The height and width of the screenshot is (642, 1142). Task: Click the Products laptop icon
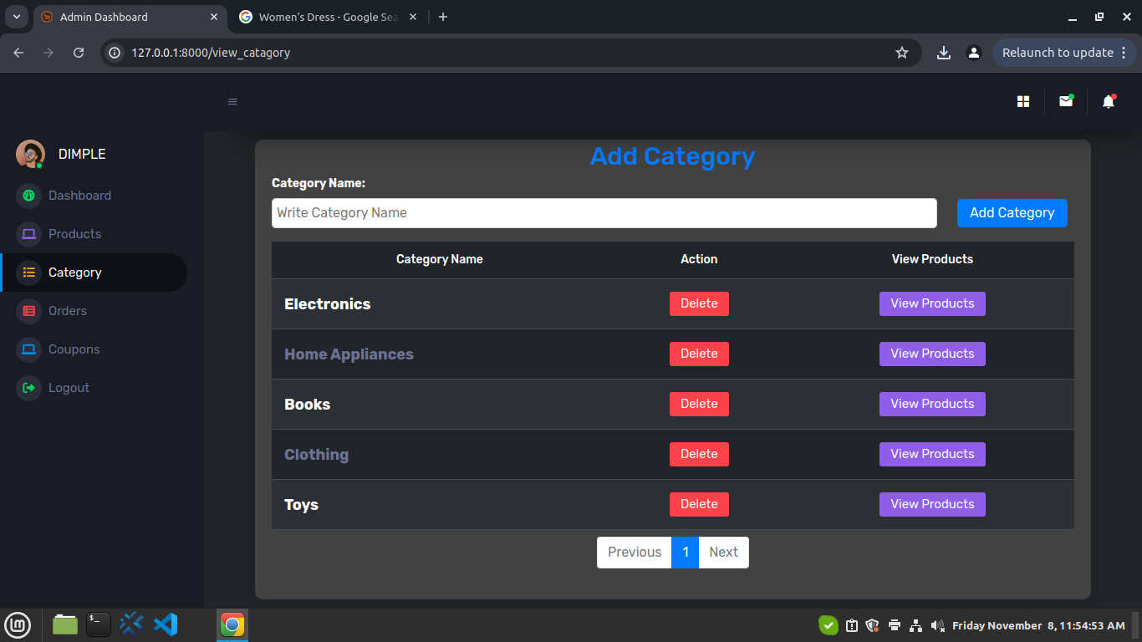click(x=28, y=234)
